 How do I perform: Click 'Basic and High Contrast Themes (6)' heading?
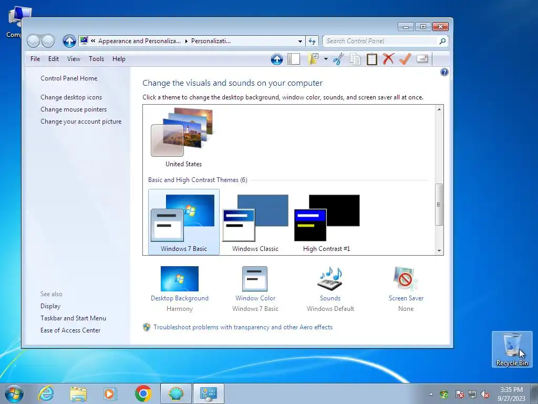click(198, 180)
